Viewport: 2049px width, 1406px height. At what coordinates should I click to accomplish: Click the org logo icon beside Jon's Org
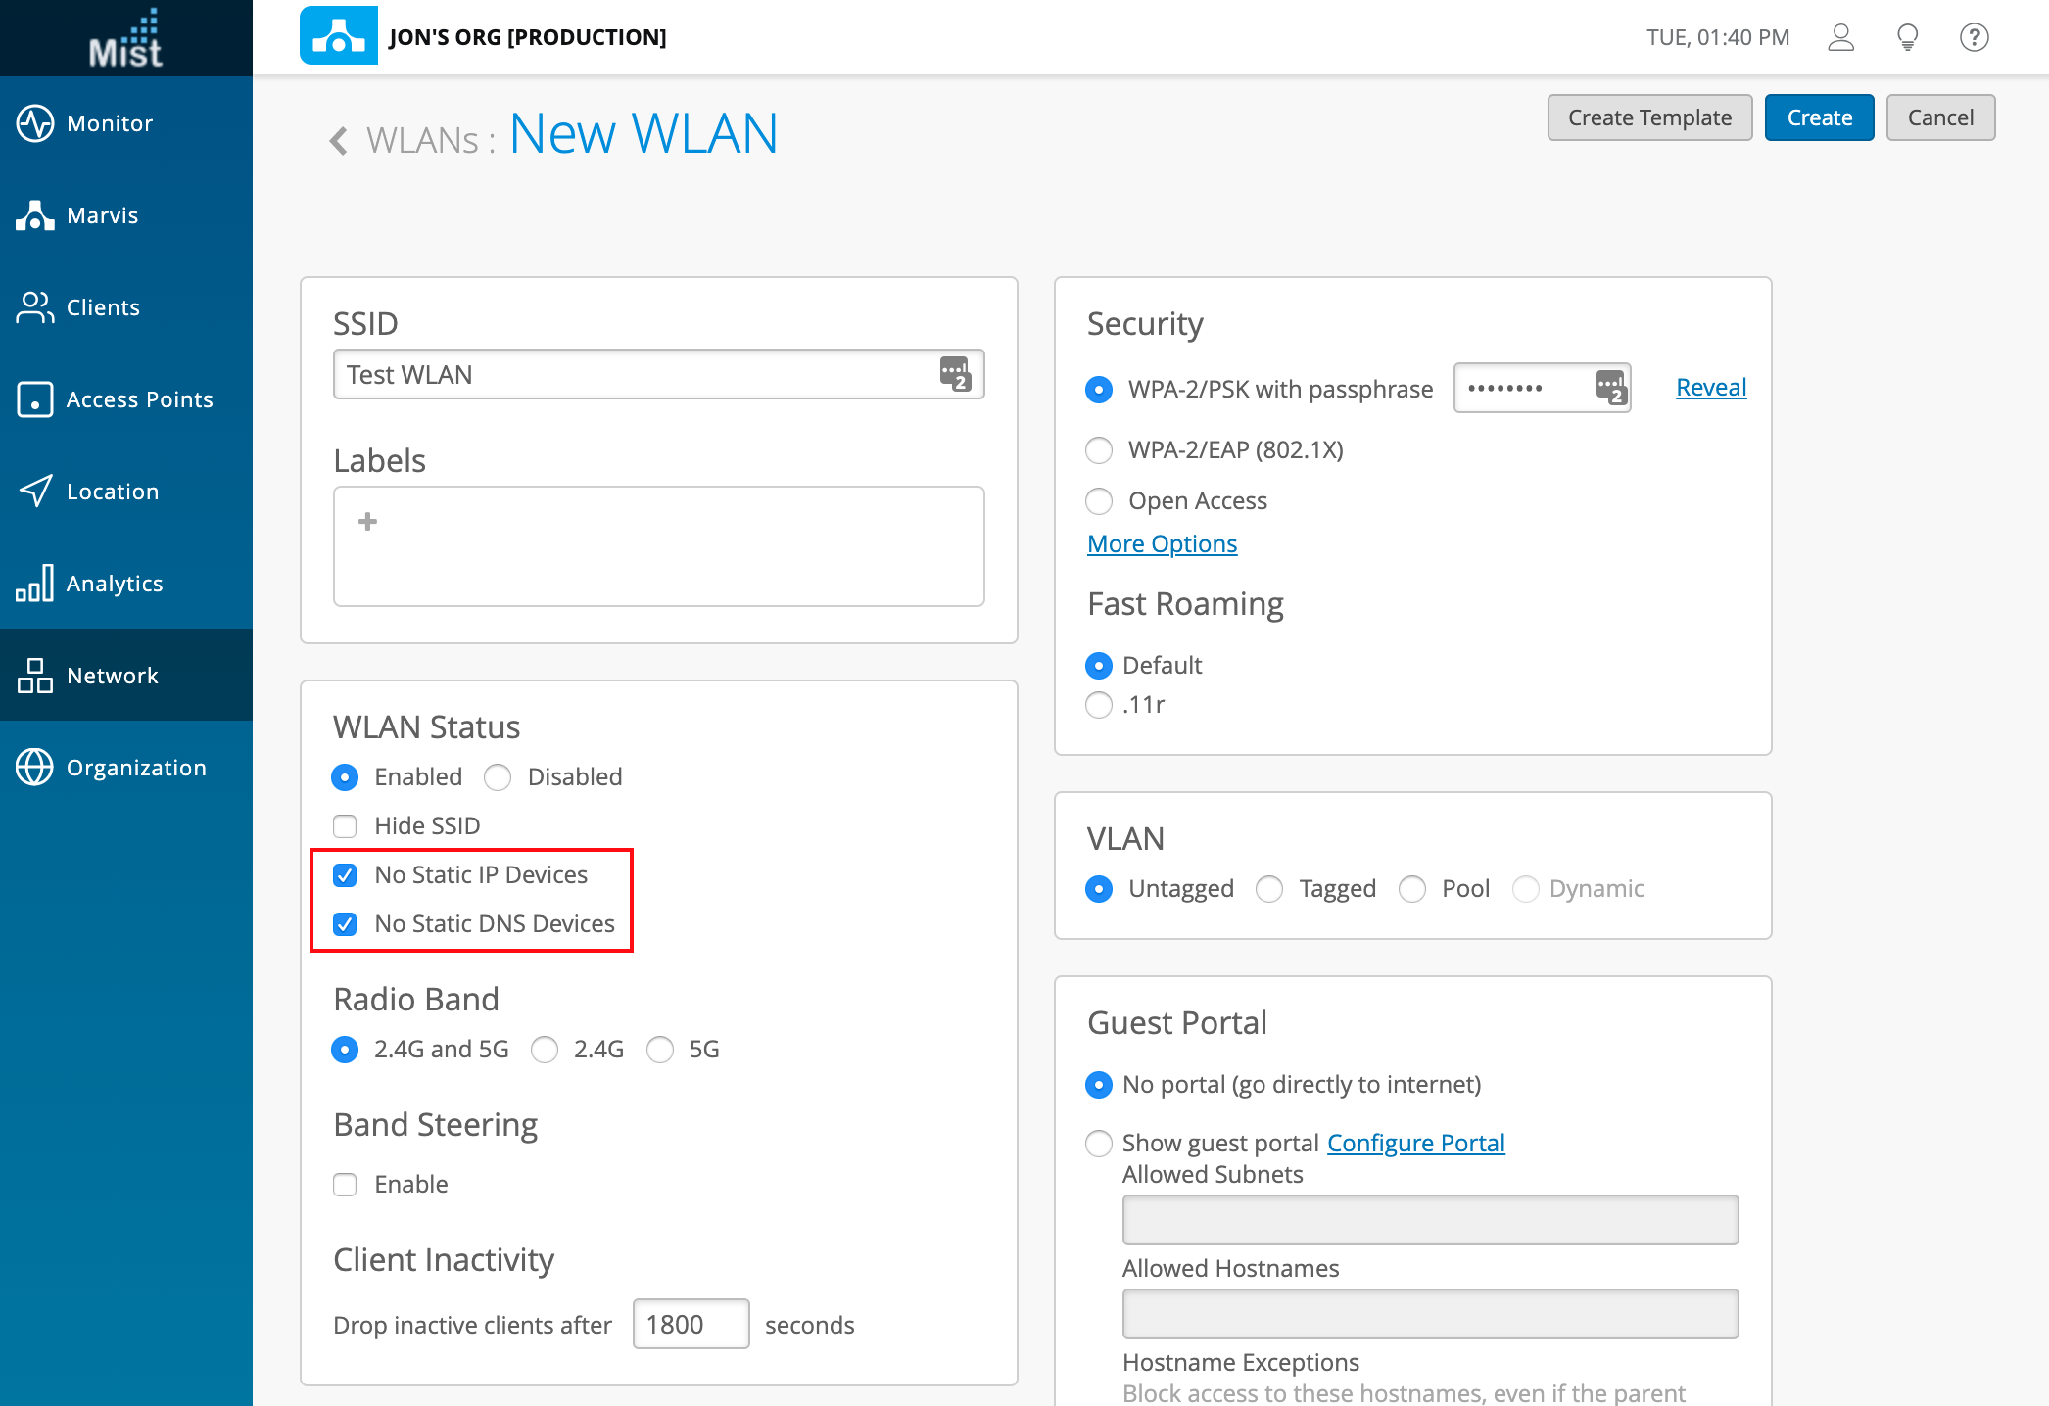pyautogui.click(x=339, y=36)
